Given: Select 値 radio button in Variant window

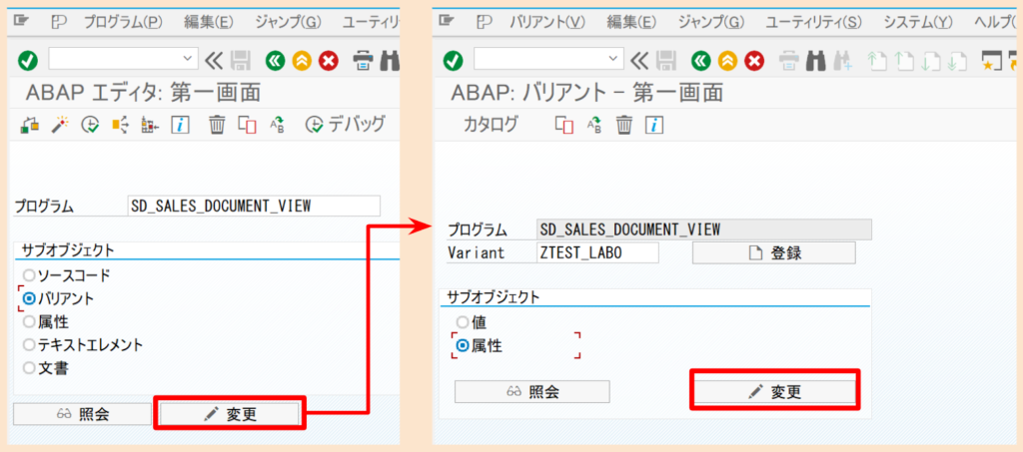Looking at the screenshot, I should click(x=463, y=321).
